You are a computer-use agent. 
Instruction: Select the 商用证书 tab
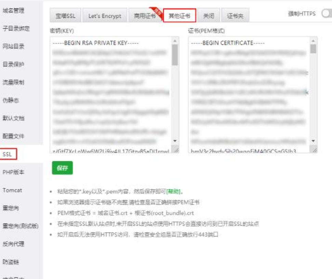145,16
